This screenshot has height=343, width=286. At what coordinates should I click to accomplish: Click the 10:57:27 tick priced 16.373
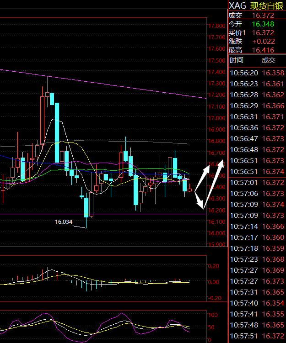tap(257, 281)
